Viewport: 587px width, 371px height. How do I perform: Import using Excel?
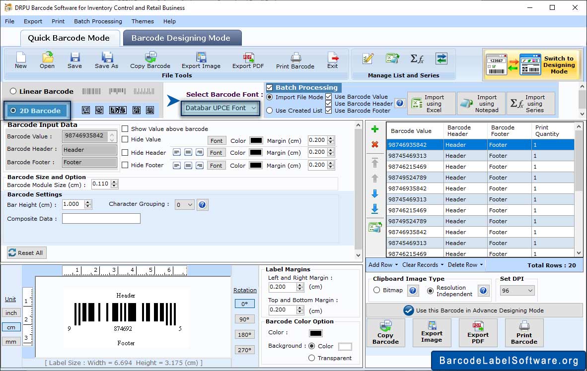[x=431, y=103]
